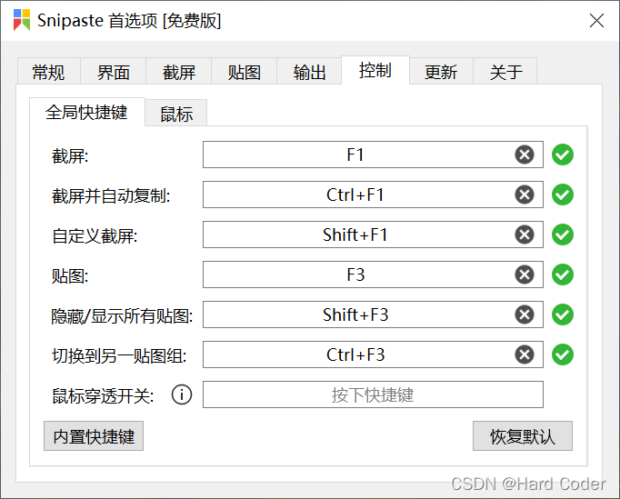The height and width of the screenshot is (499, 620).
Task: Clear the Ctrl+F1 hotkey for 截屏并自动复制
Action: click(525, 195)
